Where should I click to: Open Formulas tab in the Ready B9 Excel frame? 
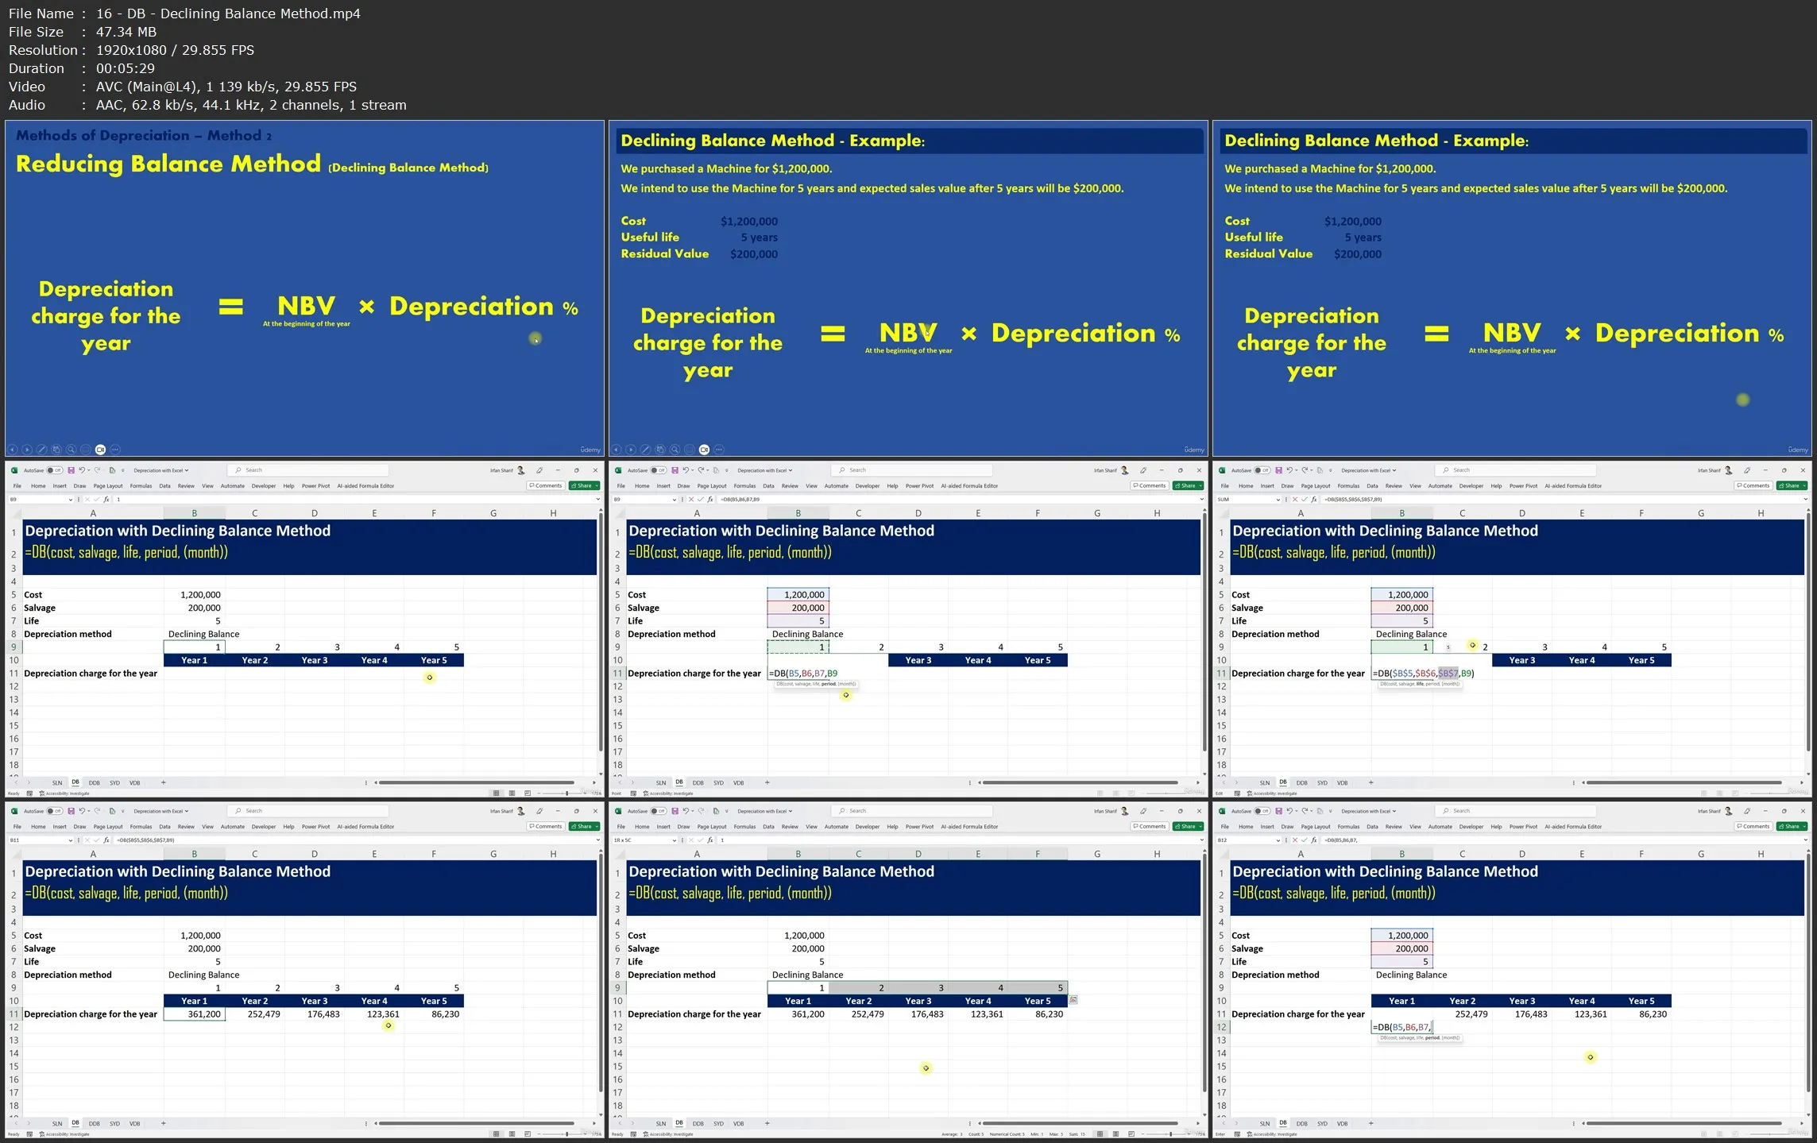coord(141,485)
